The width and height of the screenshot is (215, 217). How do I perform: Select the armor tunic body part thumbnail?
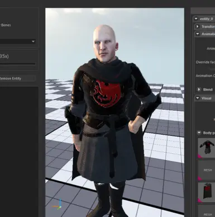coord(207,148)
